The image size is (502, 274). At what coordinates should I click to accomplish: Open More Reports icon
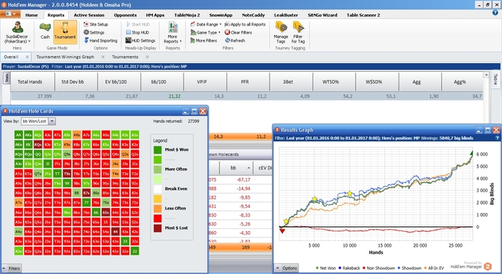point(173,27)
